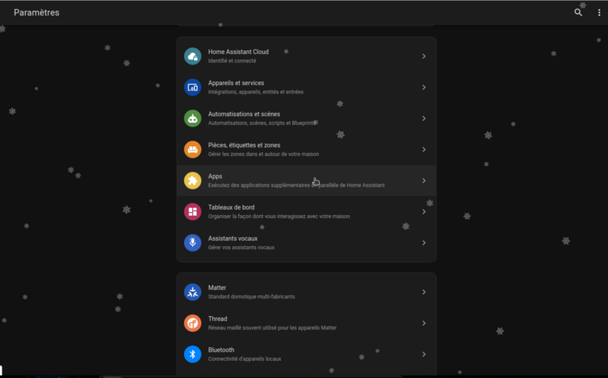This screenshot has width=608, height=378.
Task: Open Tableaux de bord
Action: [x=306, y=211]
